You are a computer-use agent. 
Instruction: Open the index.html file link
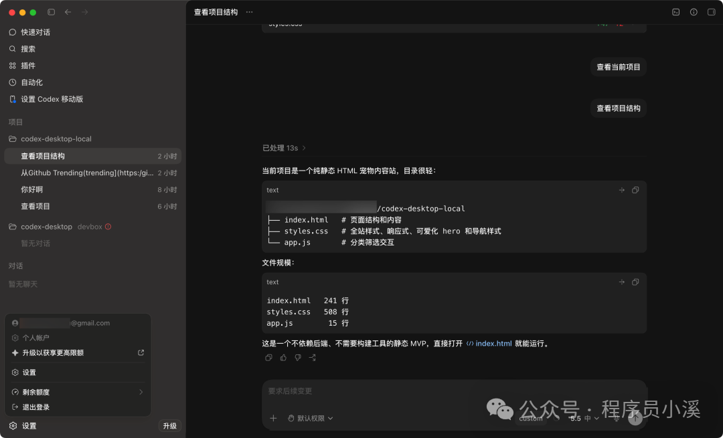coord(489,343)
